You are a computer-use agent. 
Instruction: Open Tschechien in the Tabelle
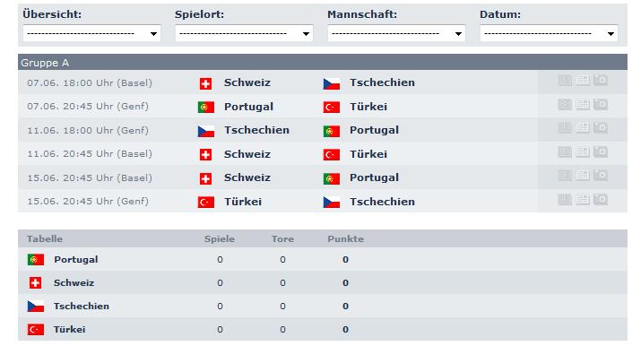[x=82, y=307]
